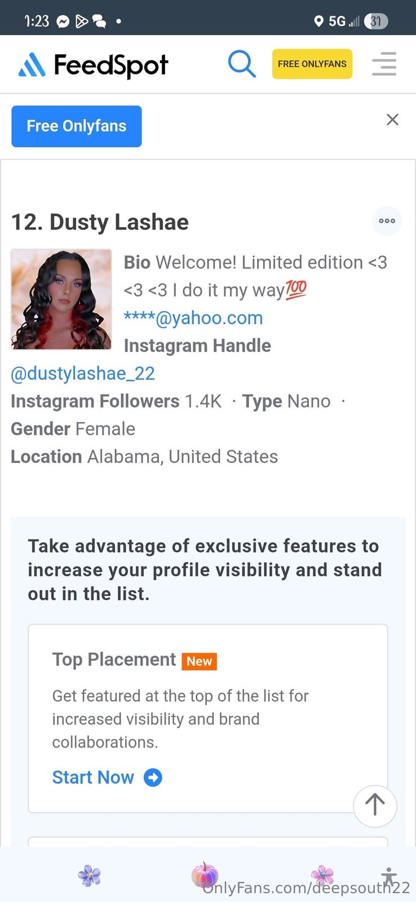The height and width of the screenshot is (902, 416).
Task: Click the Start Now link
Action: (93, 777)
